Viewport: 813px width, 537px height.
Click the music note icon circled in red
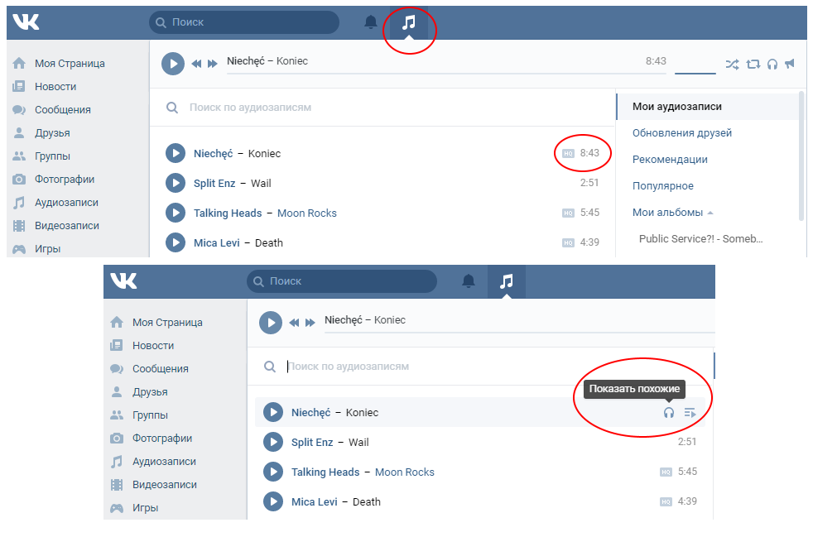pyautogui.click(x=409, y=23)
